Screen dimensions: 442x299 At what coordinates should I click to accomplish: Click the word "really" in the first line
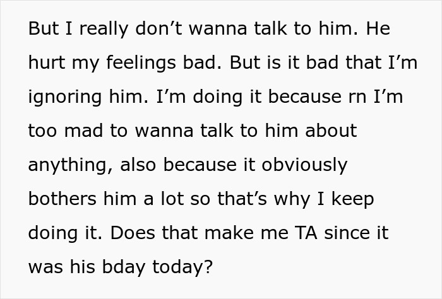tap(91, 30)
